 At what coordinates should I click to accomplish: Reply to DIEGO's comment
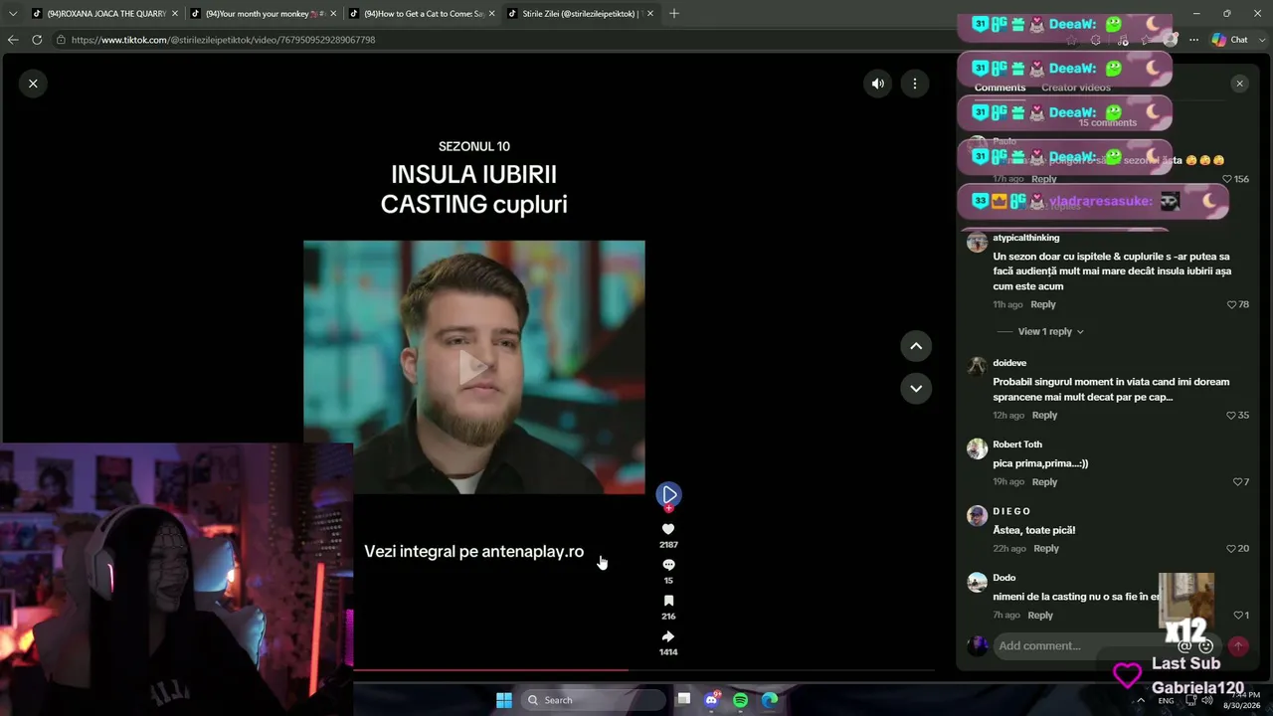click(1046, 548)
